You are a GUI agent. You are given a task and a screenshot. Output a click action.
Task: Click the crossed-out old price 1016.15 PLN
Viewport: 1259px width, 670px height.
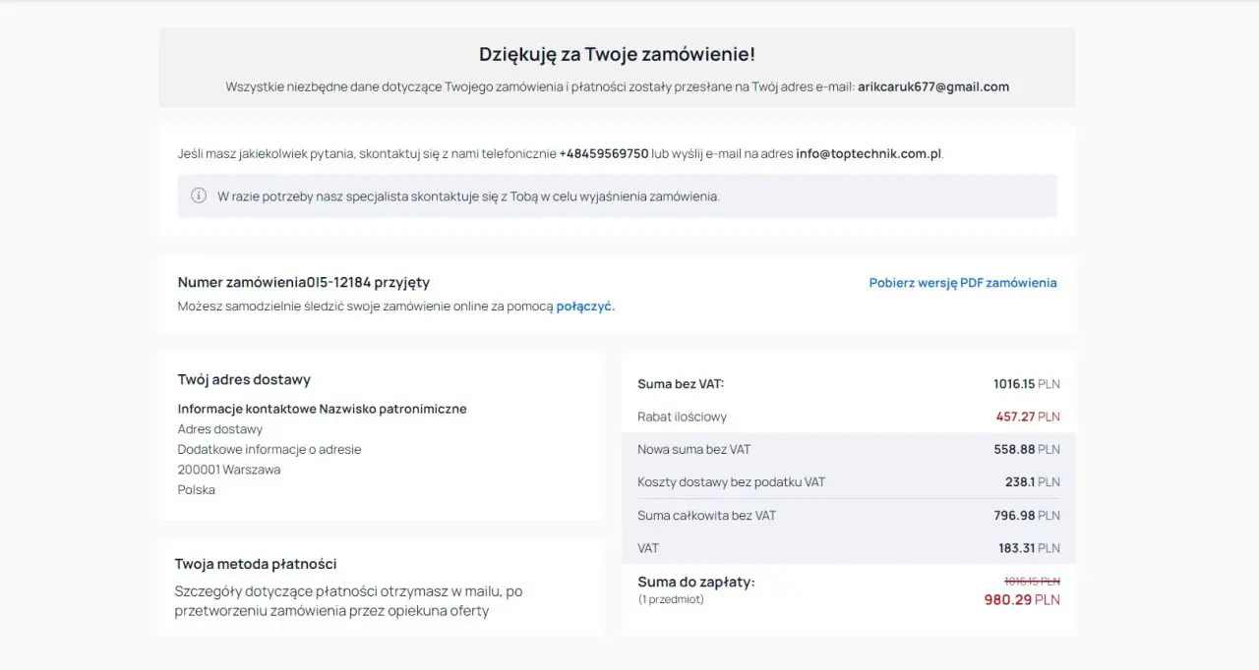coord(1031,581)
